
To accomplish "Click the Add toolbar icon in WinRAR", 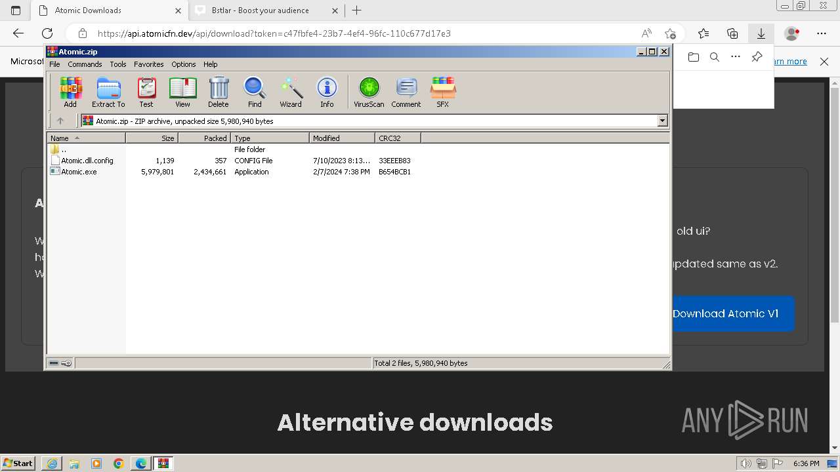I will click(70, 92).
